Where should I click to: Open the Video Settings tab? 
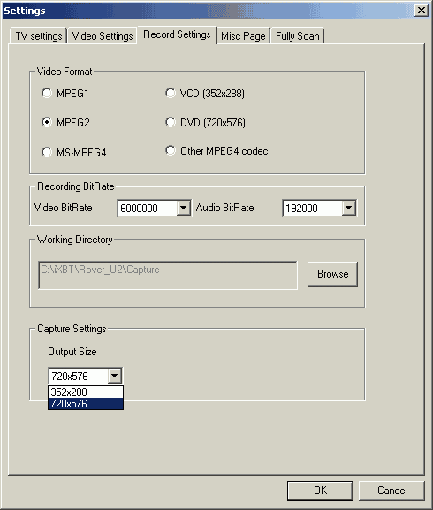tap(103, 35)
